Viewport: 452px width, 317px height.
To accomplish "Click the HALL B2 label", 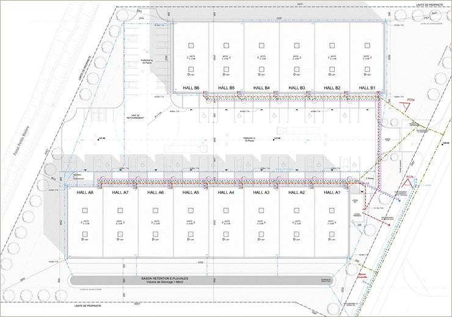I will coord(332,88).
